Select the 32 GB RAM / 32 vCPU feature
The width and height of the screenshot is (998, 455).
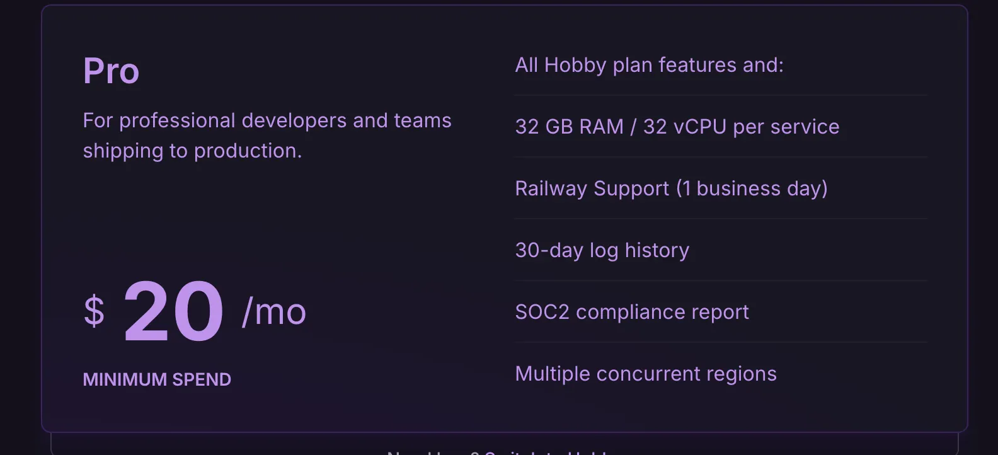(721, 127)
